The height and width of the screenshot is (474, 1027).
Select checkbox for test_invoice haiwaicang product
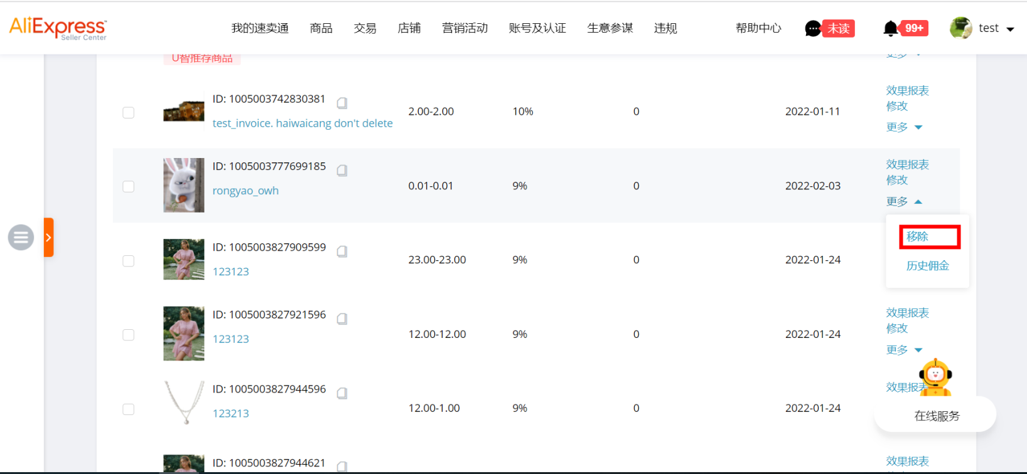[129, 113]
